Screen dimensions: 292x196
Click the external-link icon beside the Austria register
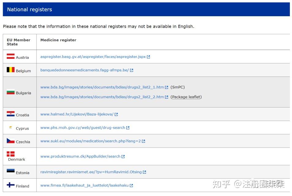(x=148, y=57)
